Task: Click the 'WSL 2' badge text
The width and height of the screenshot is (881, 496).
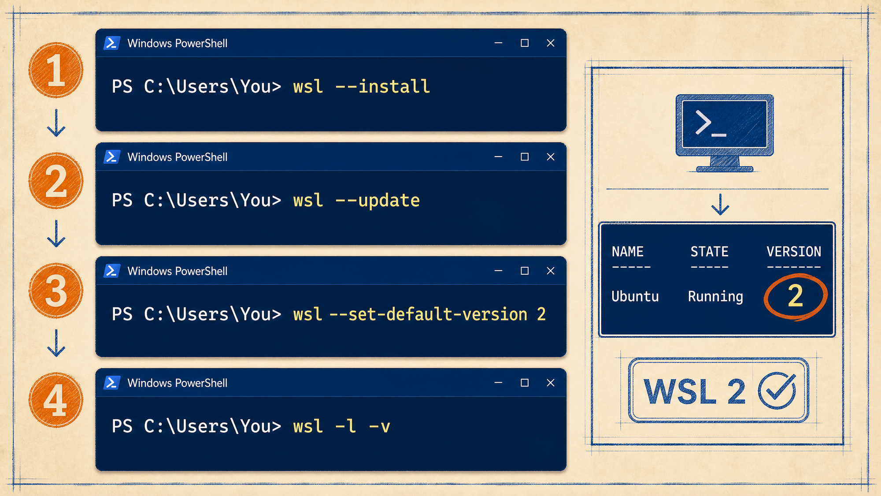Action: click(x=694, y=392)
